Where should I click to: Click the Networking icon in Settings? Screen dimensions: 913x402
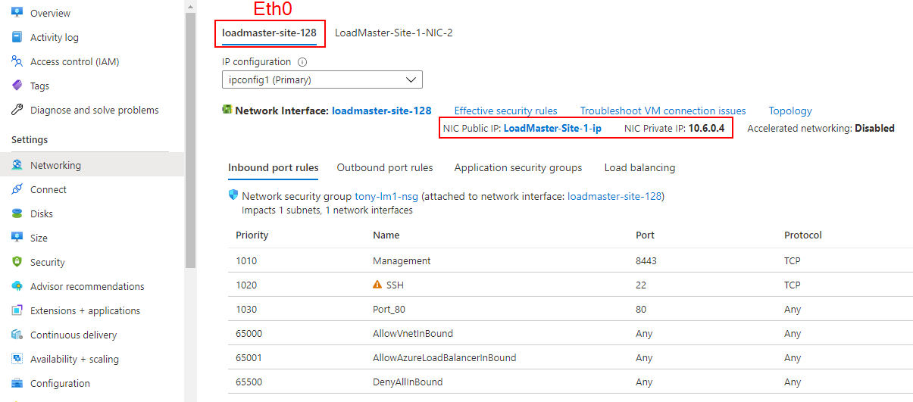pos(17,165)
